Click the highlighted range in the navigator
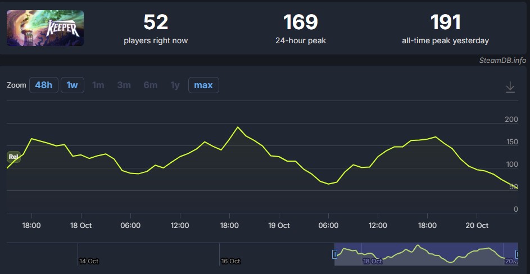 coord(426,254)
